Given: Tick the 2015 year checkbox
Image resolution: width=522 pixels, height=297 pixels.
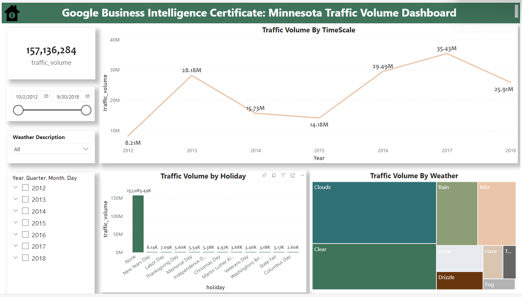Looking at the screenshot, I should click(x=25, y=223).
